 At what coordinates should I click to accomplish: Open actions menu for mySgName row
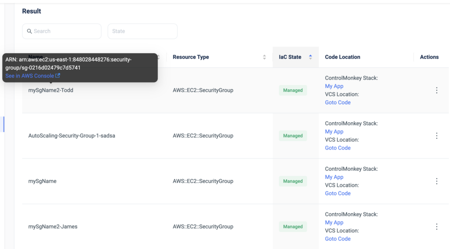coord(436,181)
